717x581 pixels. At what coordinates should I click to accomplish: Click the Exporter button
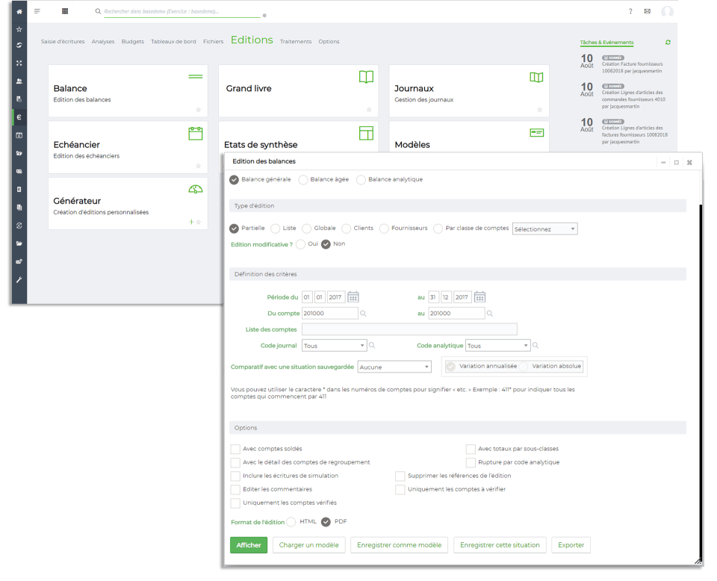pyautogui.click(x=571, y=545)
